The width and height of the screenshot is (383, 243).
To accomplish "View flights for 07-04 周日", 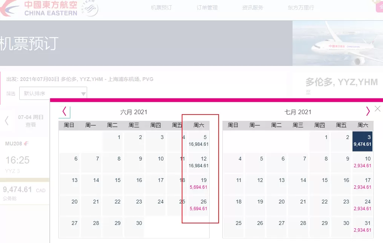I will pyautogui.click(x=31, y=121).
